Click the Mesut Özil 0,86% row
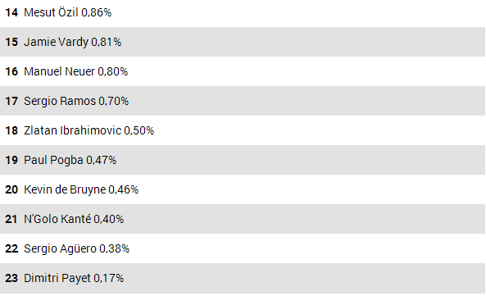486x296 pixels. 243,12
